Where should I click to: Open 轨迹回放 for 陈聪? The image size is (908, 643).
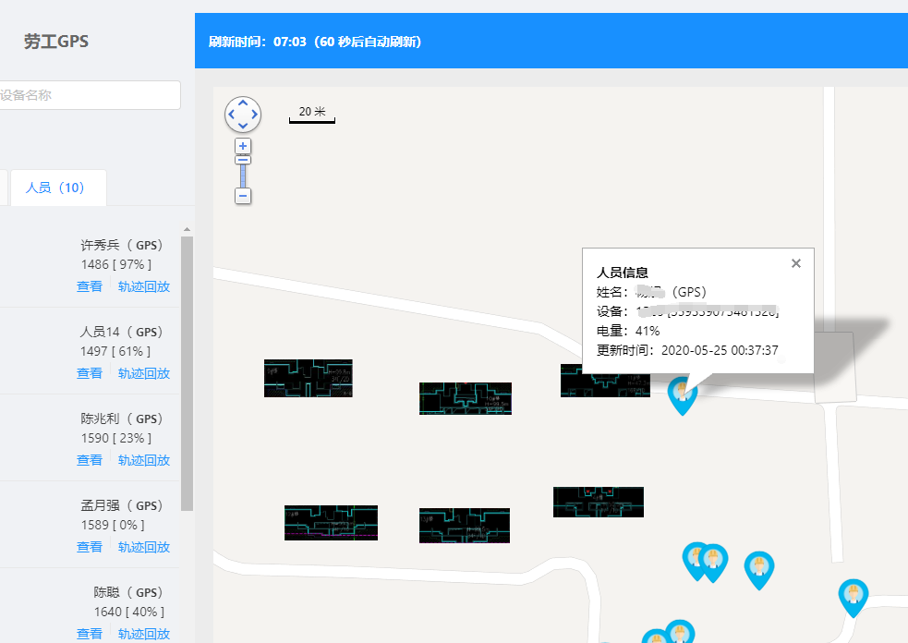[144, 634]
